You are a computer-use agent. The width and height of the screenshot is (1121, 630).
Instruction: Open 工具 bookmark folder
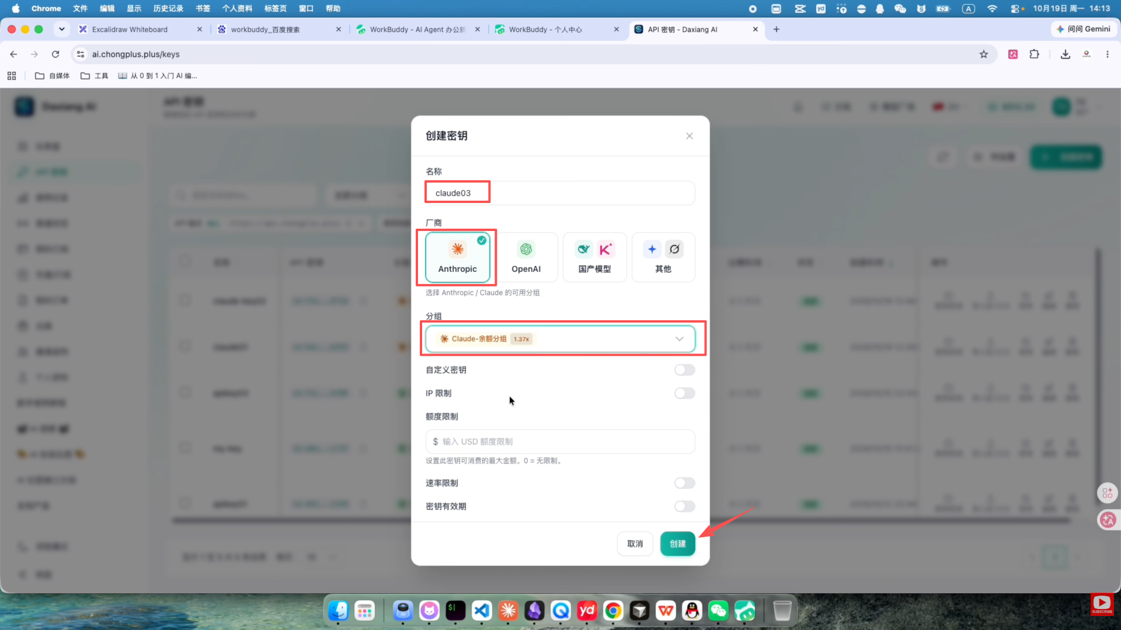tap(95, 76)
